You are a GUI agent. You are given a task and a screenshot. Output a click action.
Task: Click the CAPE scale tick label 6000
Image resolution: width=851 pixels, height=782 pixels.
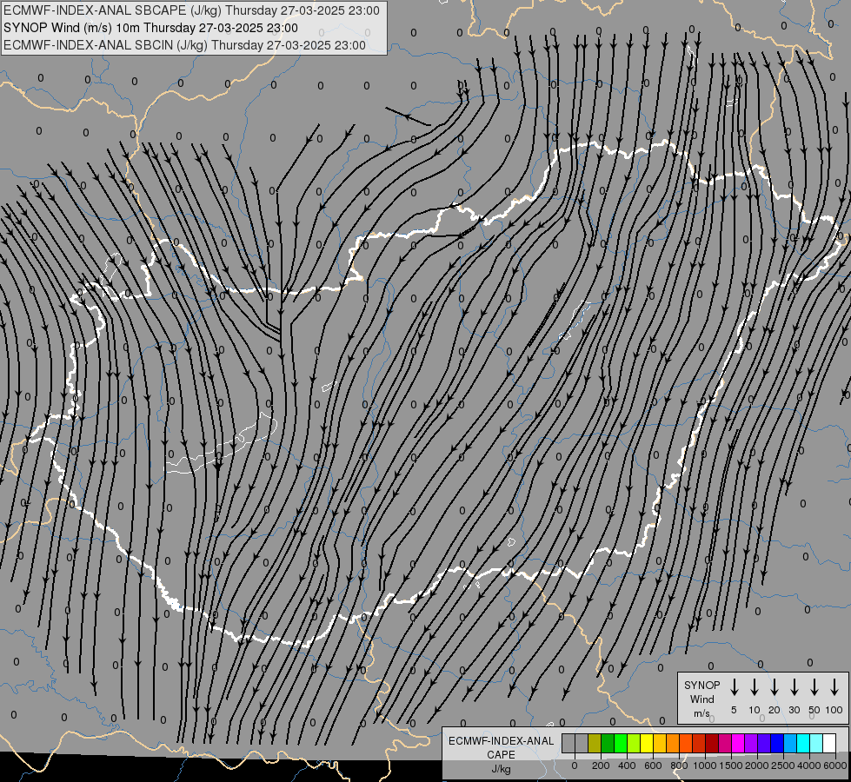[835, 765]
